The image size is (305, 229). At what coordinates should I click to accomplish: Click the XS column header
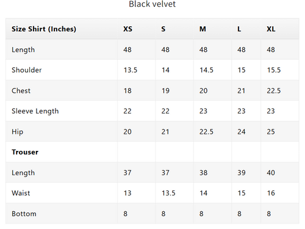[127, 29]
